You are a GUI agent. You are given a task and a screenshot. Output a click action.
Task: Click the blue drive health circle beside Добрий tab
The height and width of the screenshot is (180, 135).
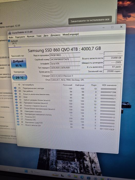click(x=9, y=41)
